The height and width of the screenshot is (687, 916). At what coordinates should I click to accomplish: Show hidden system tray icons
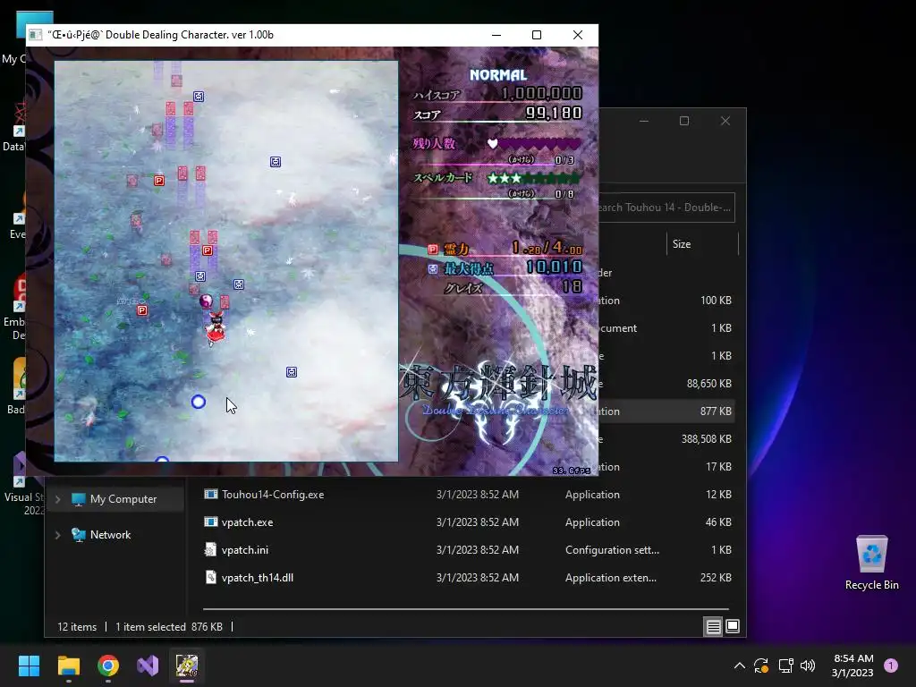pyautogui.click(x=739, y=666)
